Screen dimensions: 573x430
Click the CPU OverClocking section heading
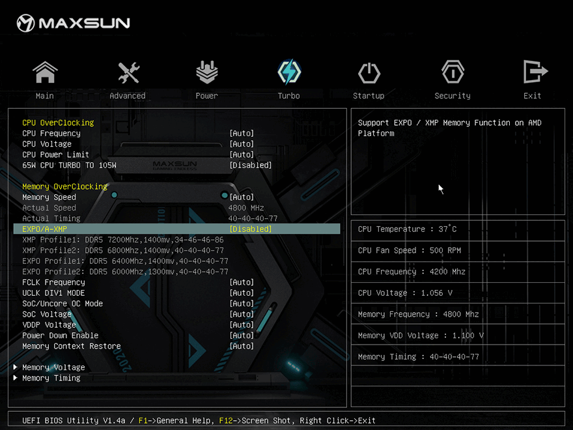58,123
